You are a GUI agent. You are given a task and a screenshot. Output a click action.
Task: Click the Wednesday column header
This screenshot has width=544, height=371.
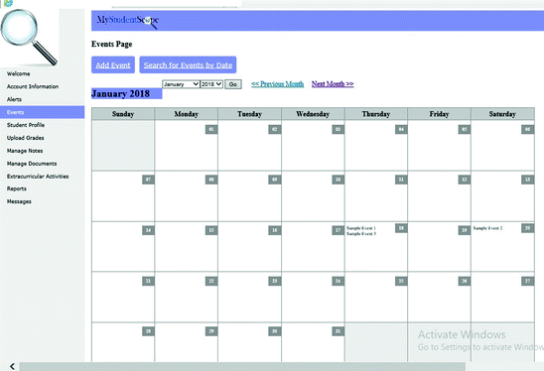[313, 114]
